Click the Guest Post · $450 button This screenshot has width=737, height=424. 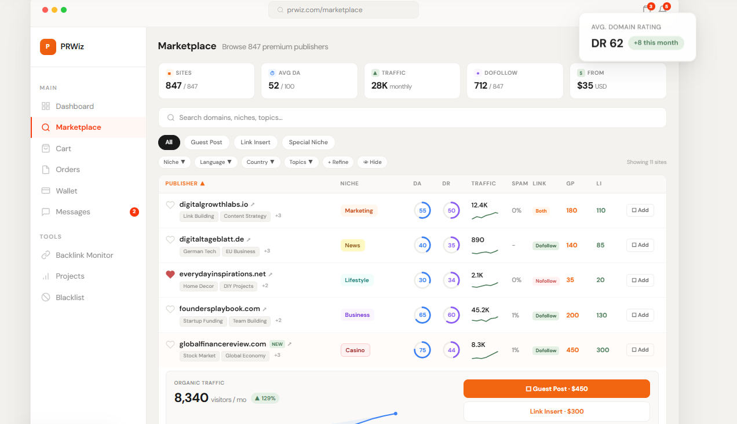[x=557, y=389]
